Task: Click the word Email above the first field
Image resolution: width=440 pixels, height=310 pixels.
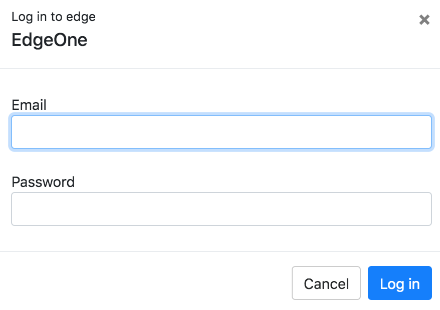Action: coord(29,105)
